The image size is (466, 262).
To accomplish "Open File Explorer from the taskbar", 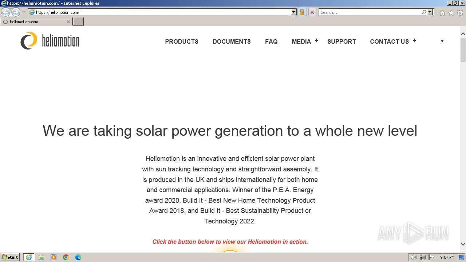I will coord(41,257).
